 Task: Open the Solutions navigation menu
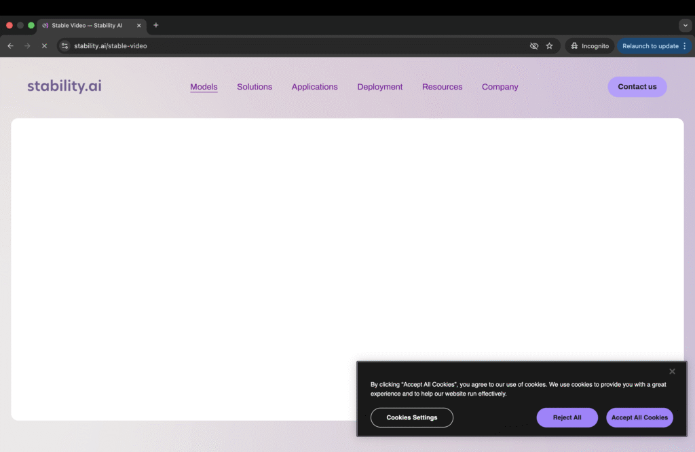pyautogui.click(x=255, y=87)
